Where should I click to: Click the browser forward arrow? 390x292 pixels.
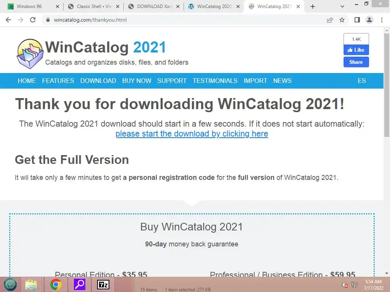(21, 20)
